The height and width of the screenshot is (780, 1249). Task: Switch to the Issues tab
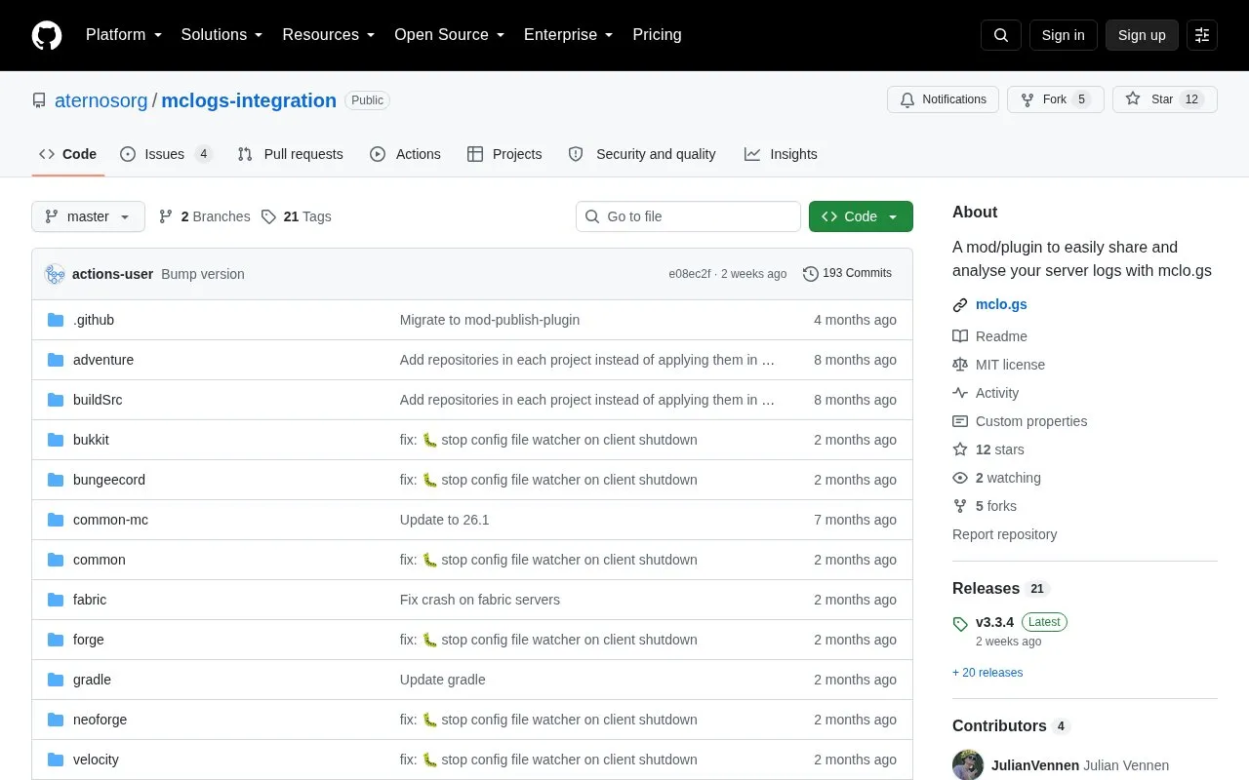click(166, 154)
